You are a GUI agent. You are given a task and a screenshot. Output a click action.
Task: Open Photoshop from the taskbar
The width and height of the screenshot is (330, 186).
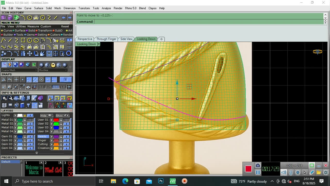pyautogui.click(x=161, y=181)
